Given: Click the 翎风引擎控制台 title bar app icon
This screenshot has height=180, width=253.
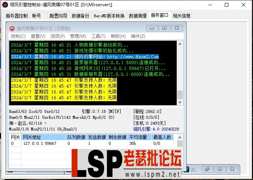Looking at the screenshot, I should coord(5,5).
